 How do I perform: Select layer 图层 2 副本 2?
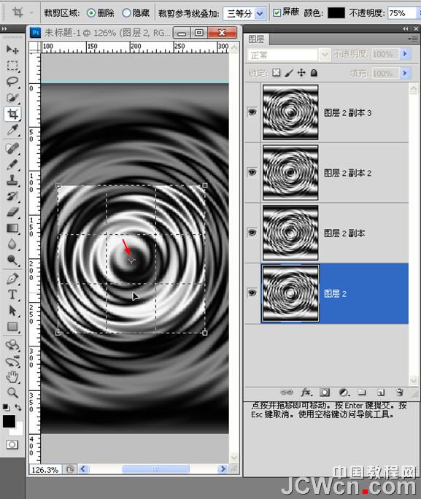pyautogui.click(x=335, y=172)
